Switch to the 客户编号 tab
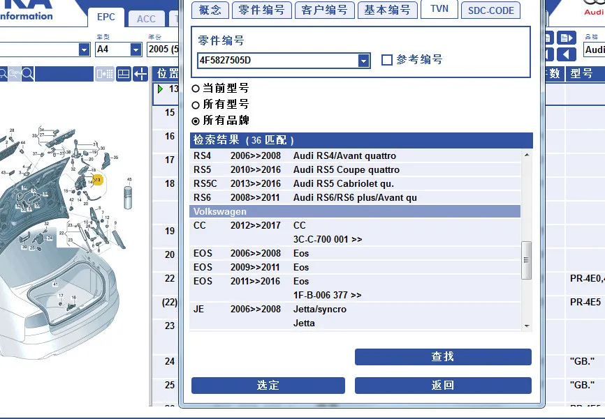The width and height of the screenshot is (605, 419). pyautogui.click(x=324, y=10)
